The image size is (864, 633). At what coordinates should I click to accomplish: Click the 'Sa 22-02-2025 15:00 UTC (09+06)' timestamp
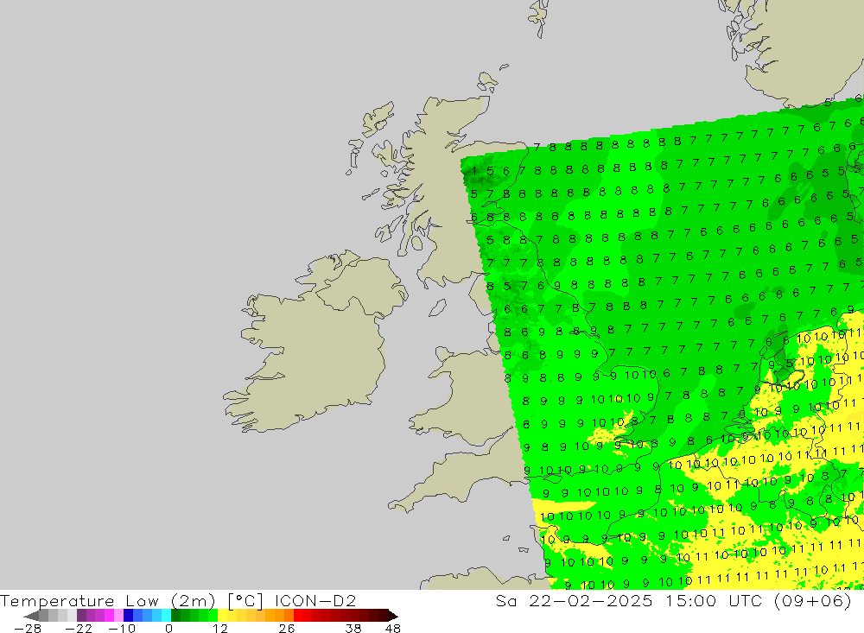[x=673, y=600]
